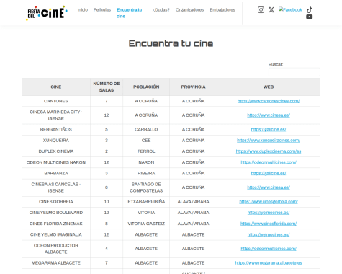Screen dimensions: 342x274
Task: Select the CANTONES cinema name cell
Action: [56, 101]
